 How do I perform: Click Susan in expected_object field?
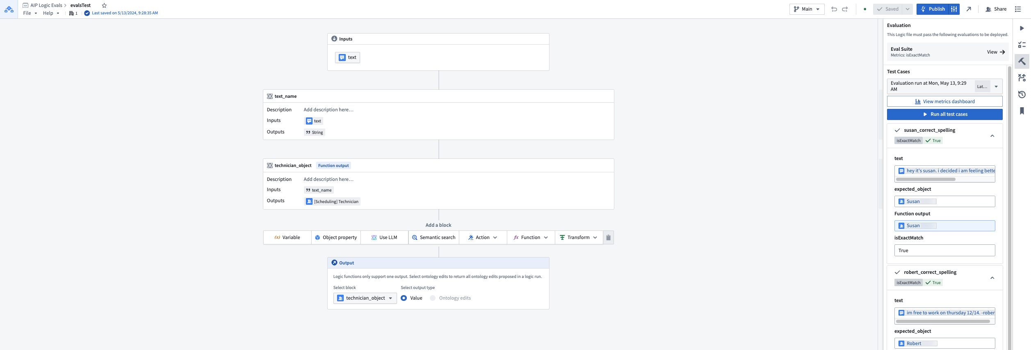(917, 201)
